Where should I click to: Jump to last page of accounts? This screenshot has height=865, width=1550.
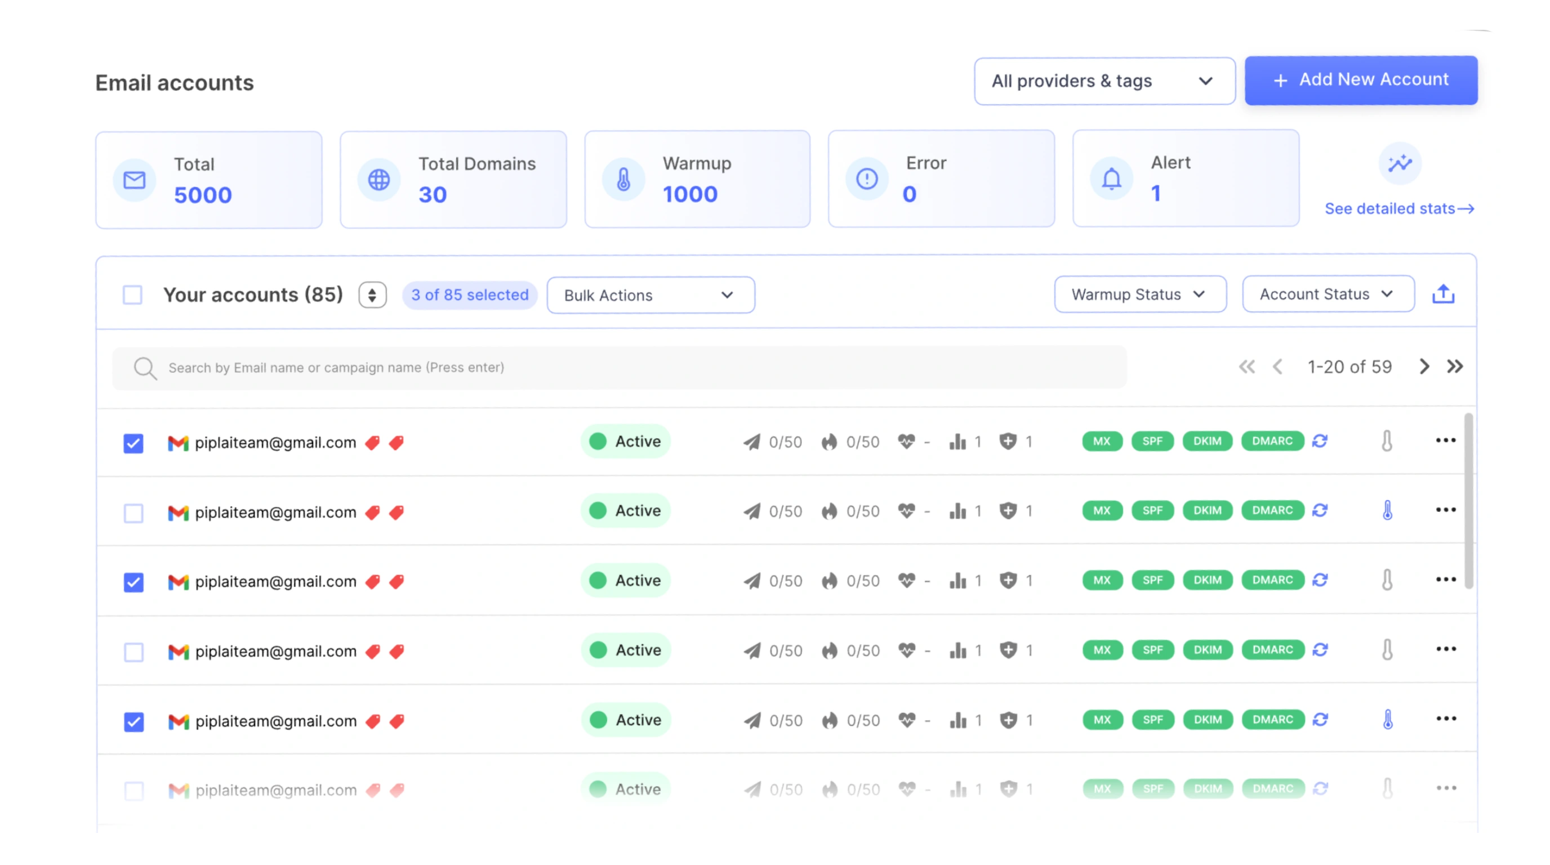pos(1455,367)
